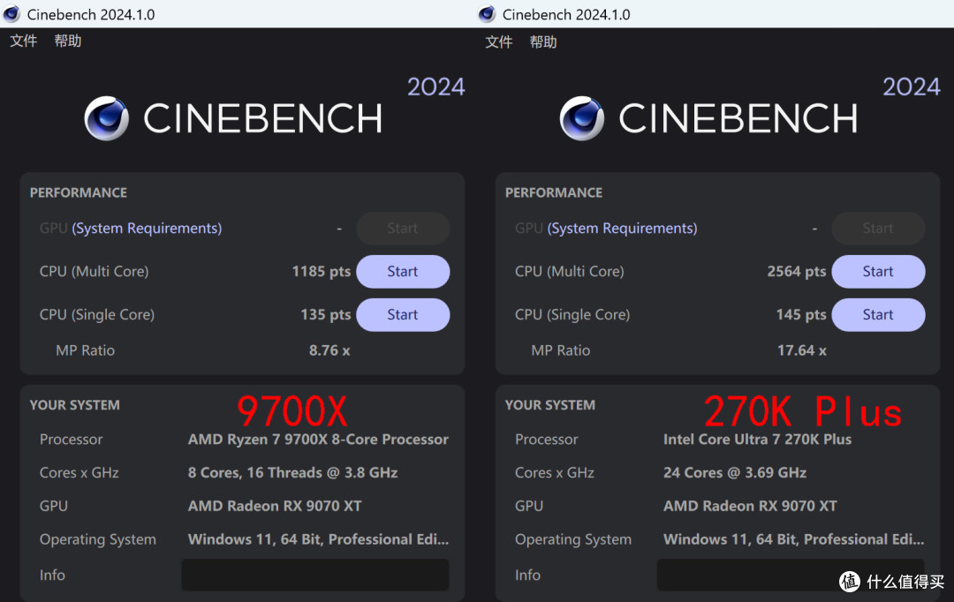Click Processor label in left window
Screen dimensions: 954x602
pyautogui.click(x=72, y=439)
